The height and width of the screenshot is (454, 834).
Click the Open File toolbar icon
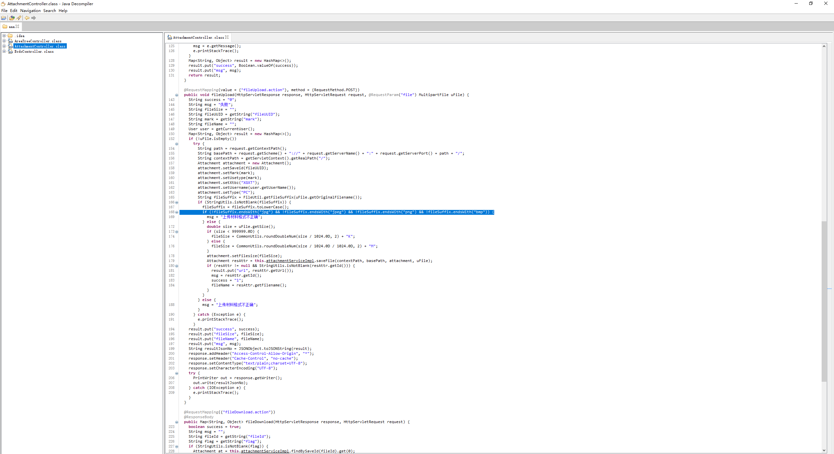pos(4,18)
